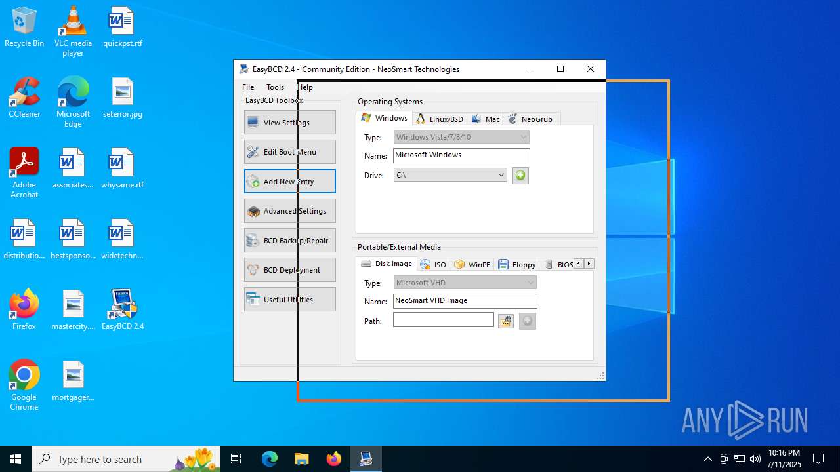The width and height of the screenshot is (840, 472).
Task: Open the Edit Boot Menu section
Action: pos(289,152)
